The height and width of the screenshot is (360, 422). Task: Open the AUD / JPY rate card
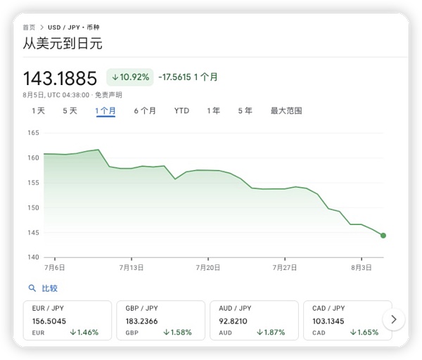pyautogui.click(x=254, y=320)
